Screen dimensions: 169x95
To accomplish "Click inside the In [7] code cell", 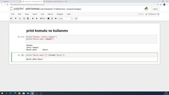I will click(91, 39).
